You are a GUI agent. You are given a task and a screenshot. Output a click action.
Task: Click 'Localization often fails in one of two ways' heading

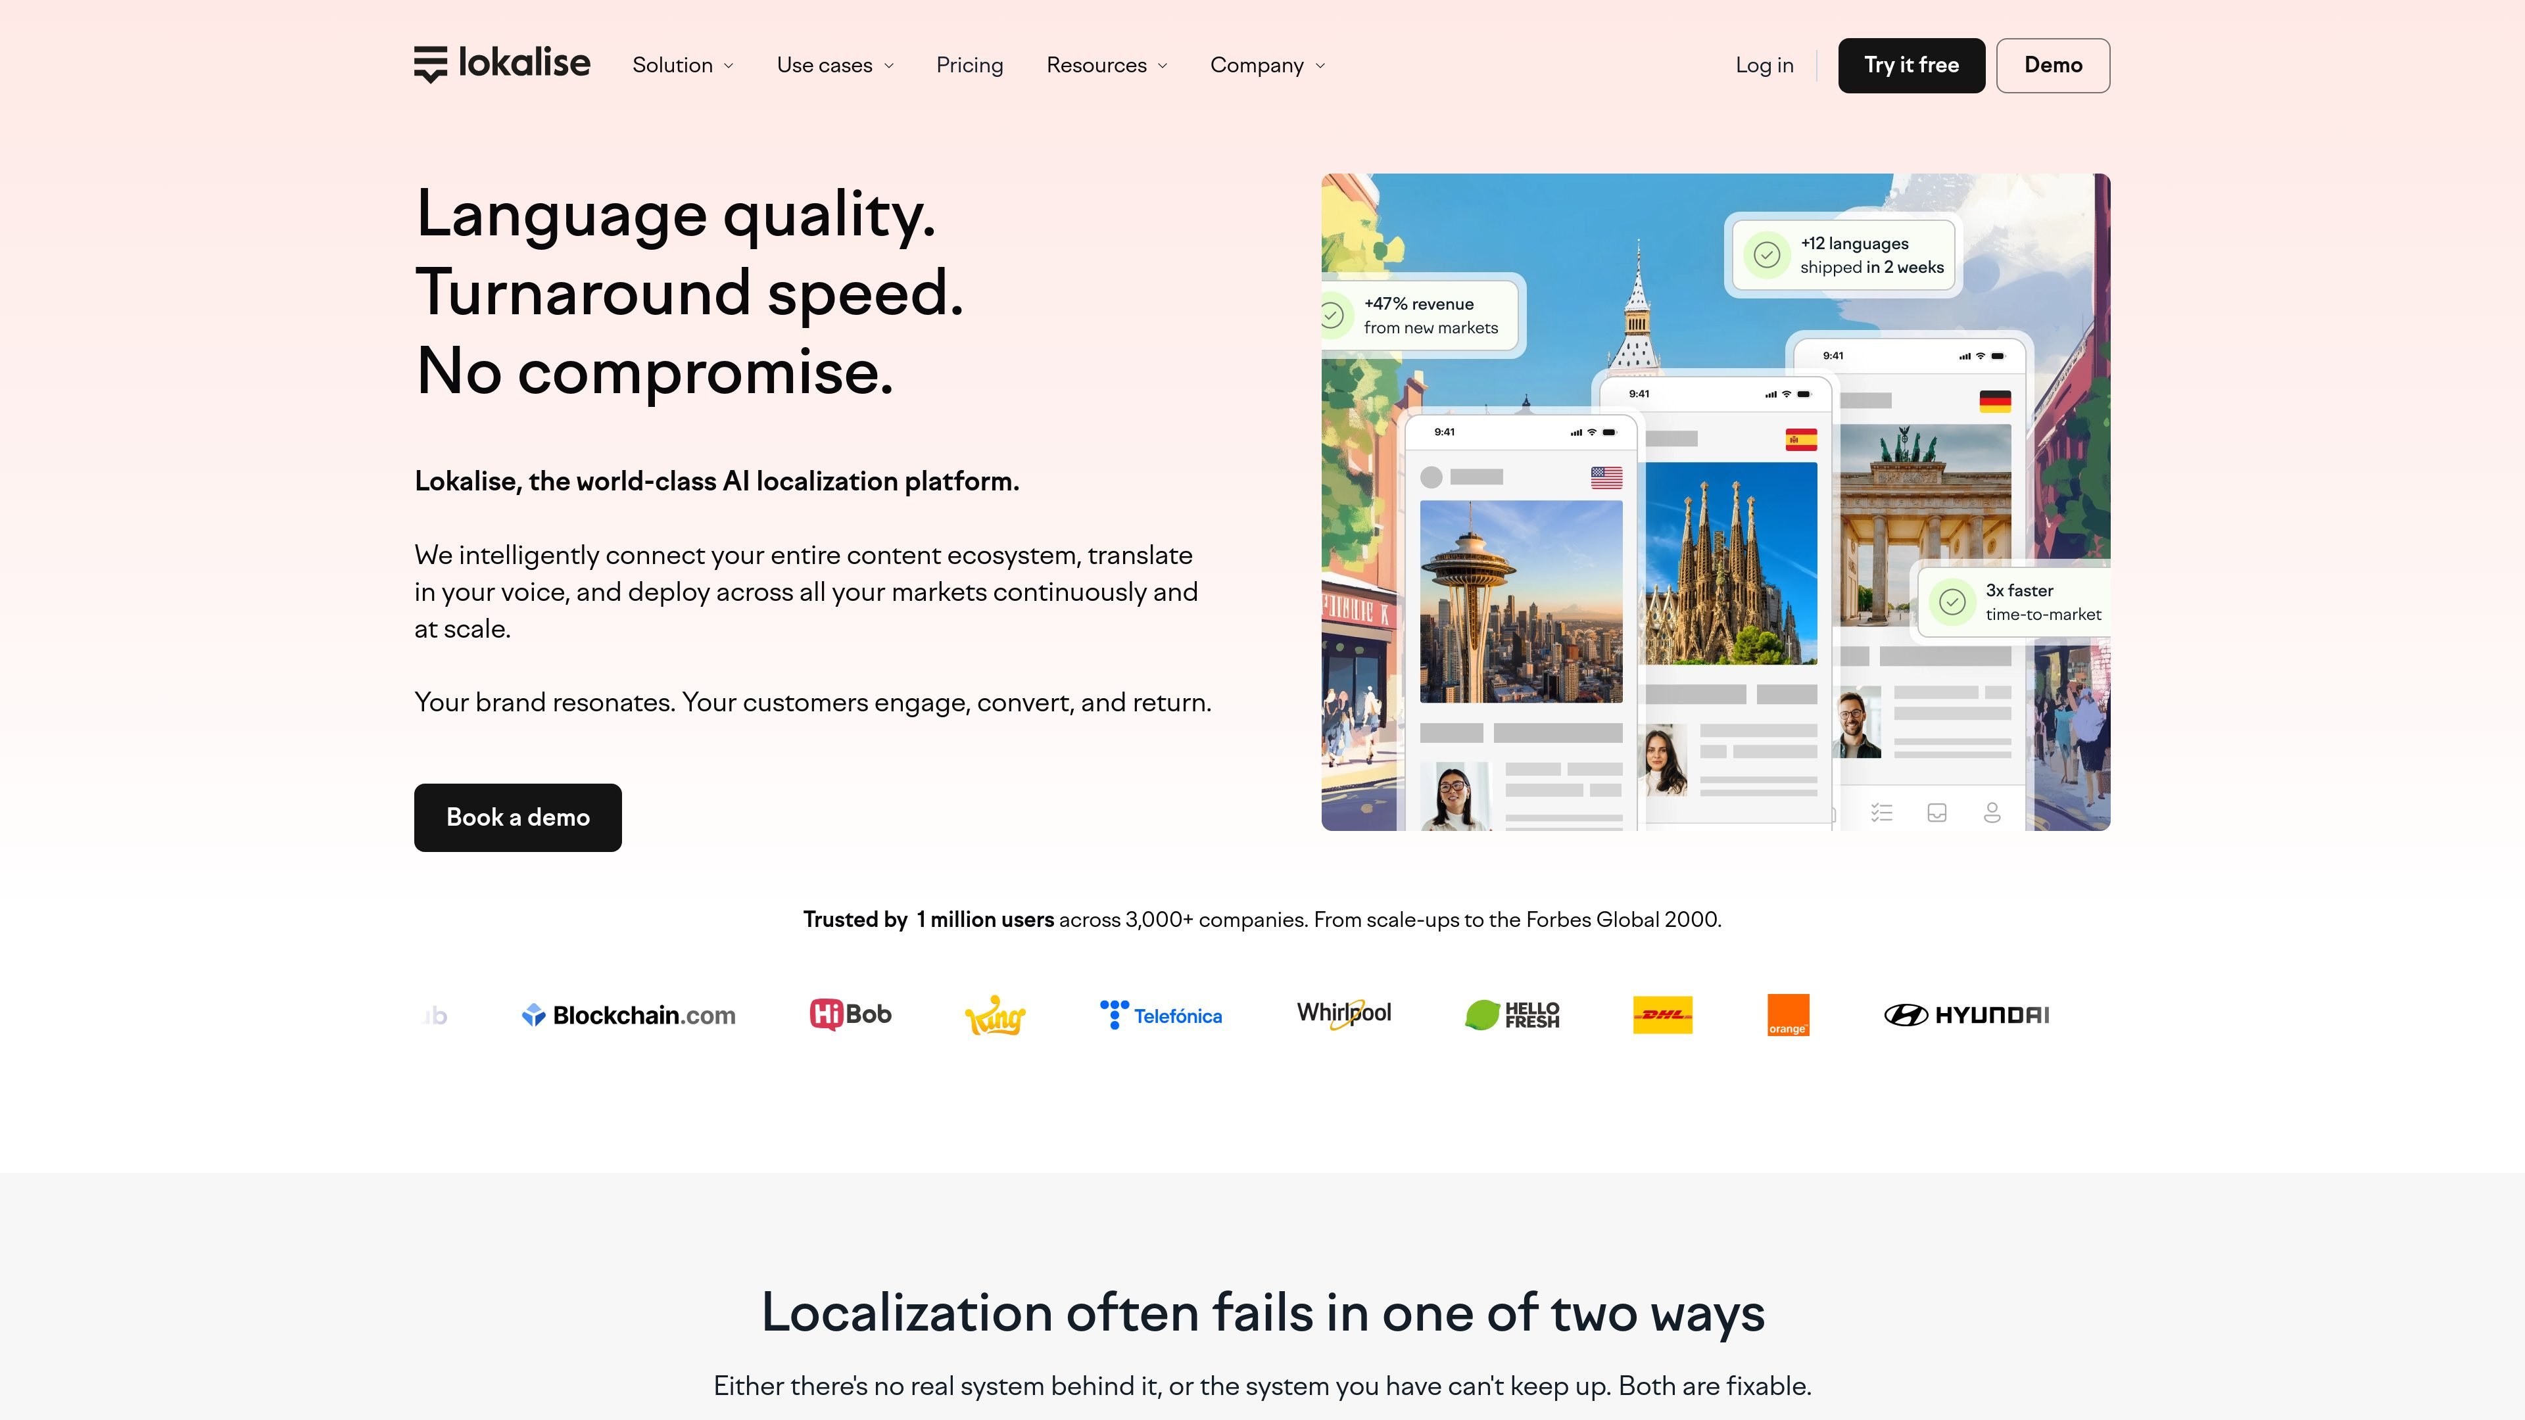click(x=1262, y=1312)
